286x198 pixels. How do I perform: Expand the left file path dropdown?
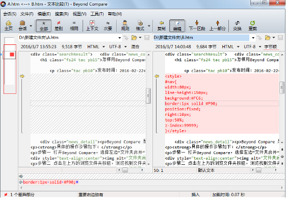coord(119,38)
